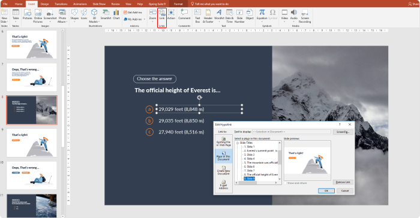Click the Icons insert button
Viewport: 420px width, 218px height.
tap(84, 15)
